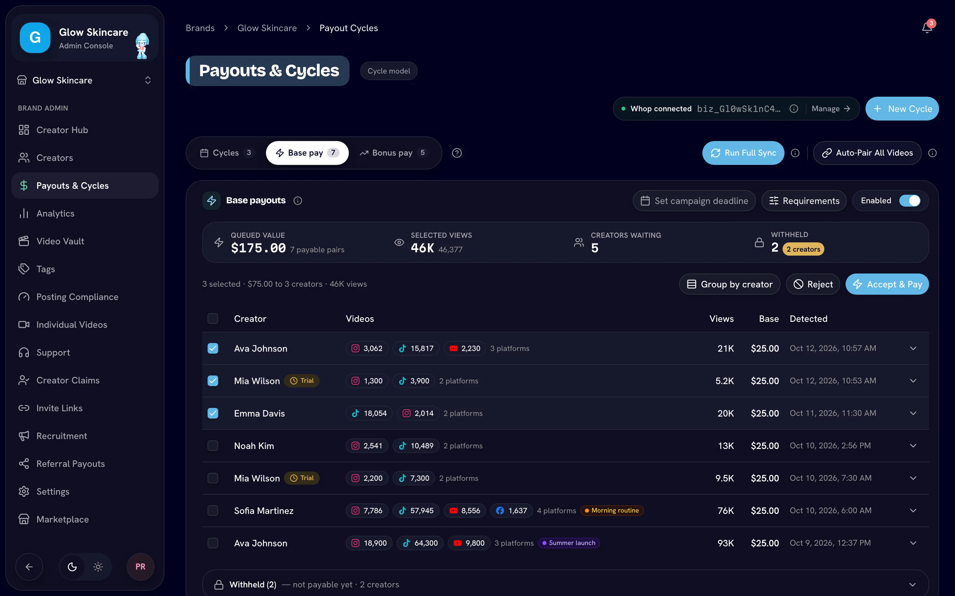Screen dimensions: 955x596
Task: Click the mascot character in the header card
Action: click(142, 46)
